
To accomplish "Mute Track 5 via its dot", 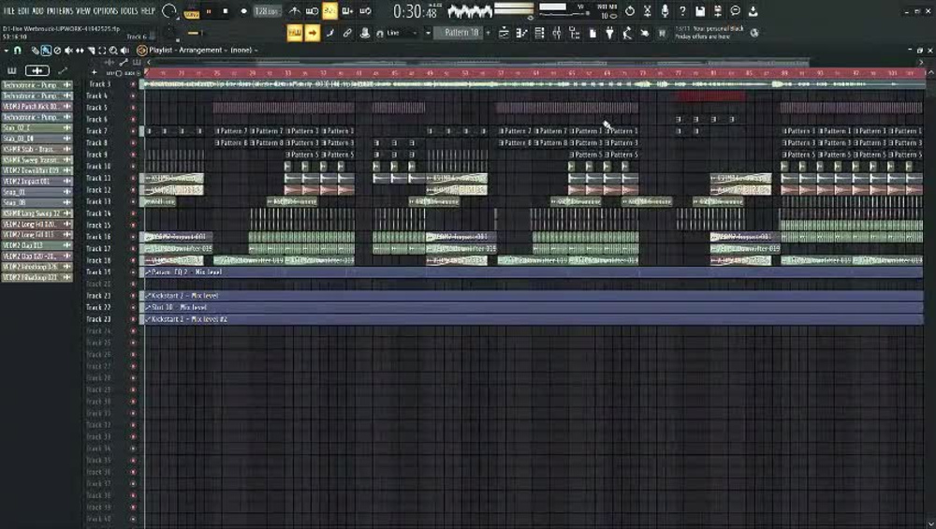I will point(133,108).
